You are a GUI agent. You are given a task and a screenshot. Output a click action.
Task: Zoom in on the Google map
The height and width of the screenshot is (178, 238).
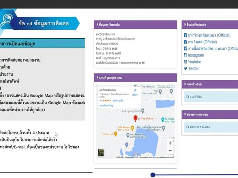[x=170, y=143]
